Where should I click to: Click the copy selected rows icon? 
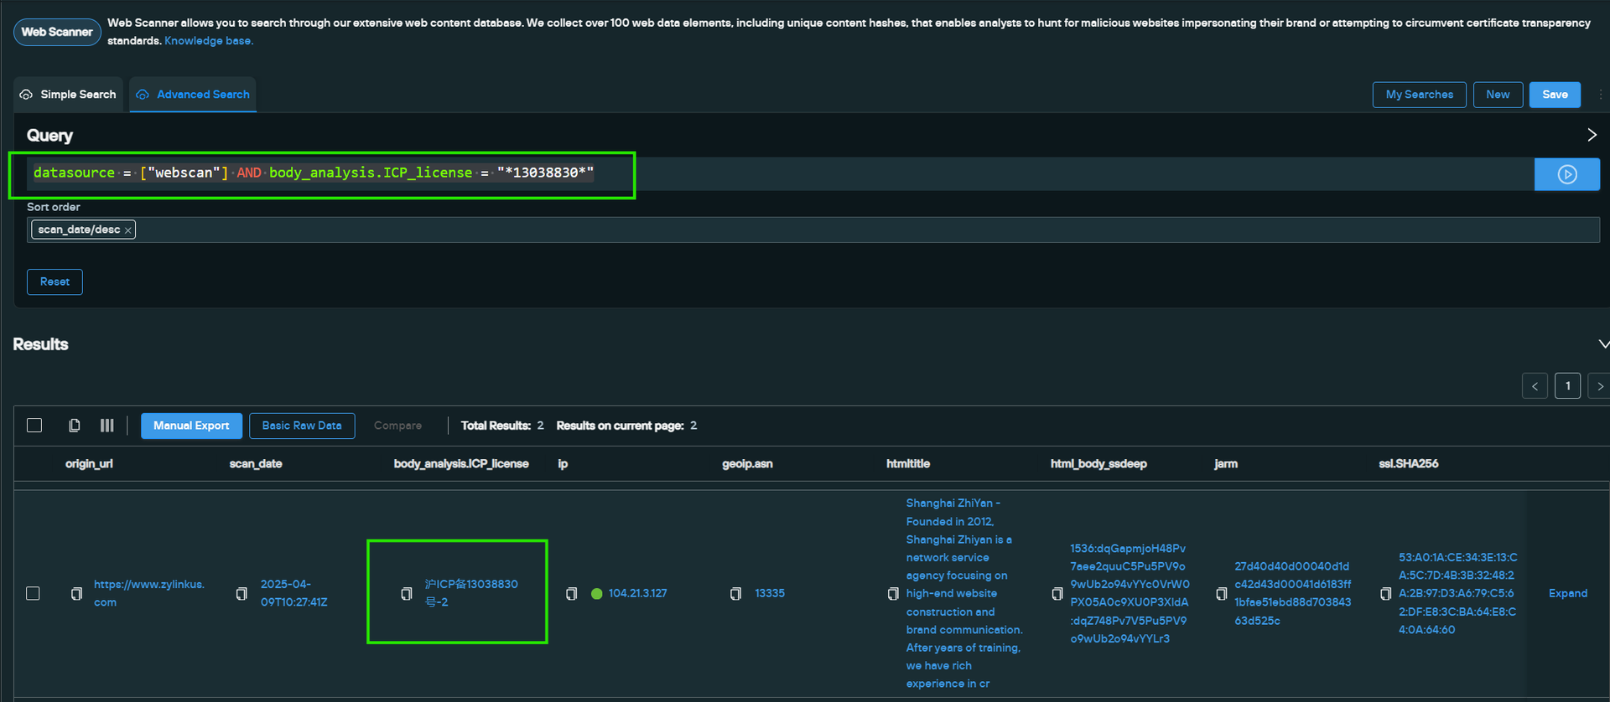74,426
